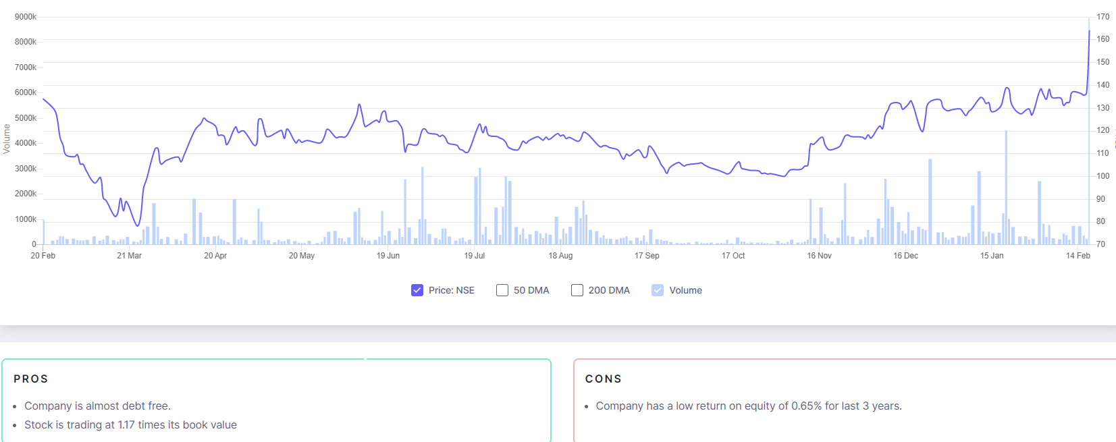The width and height of the screenshot is (1116, 442).
Task: Select the 15 Jan date label
Action: click(992, 256)
